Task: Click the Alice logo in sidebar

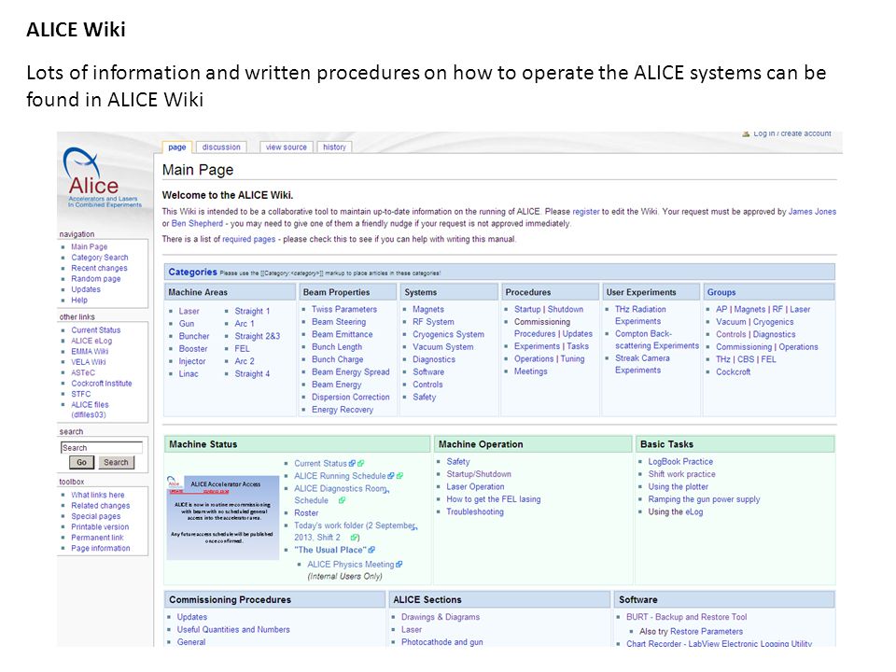Action: (x=103, y=177)
